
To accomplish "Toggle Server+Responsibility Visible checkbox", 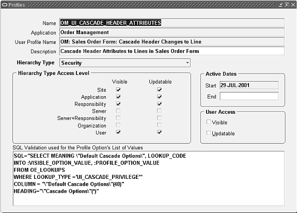I will click(x=118, y=118).
